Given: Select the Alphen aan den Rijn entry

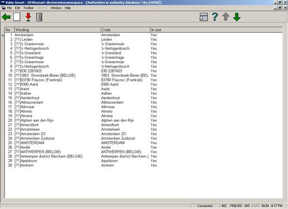Looking at the screenshot, I should pyautogui.click(x=143, y=120).
